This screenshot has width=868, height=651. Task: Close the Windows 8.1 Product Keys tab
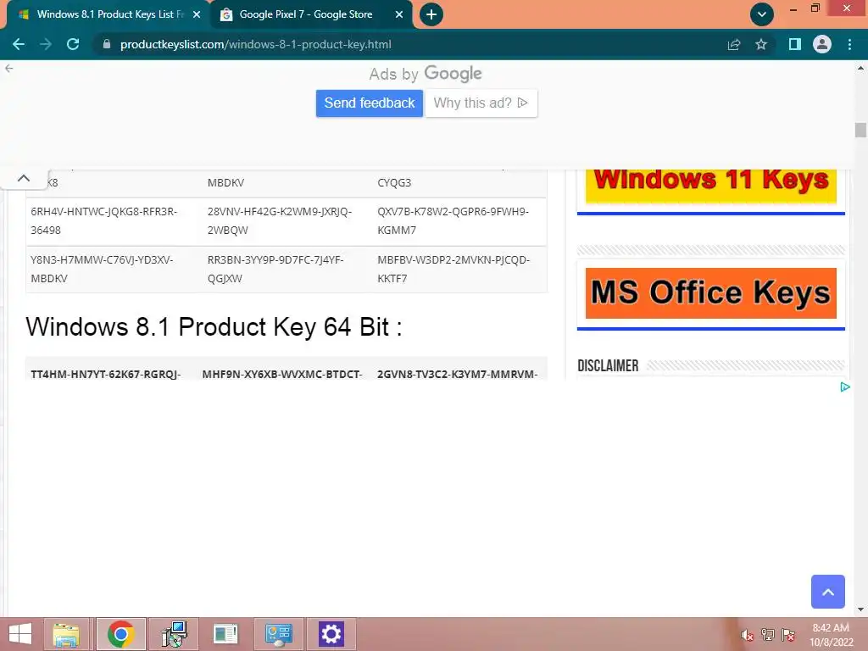(x=197, y=14)
